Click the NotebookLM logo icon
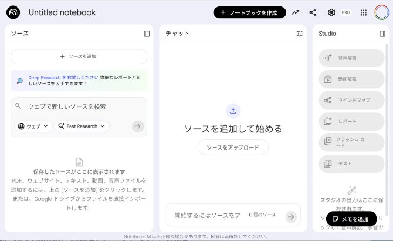 pyautogui.click(x=13, y=12)
